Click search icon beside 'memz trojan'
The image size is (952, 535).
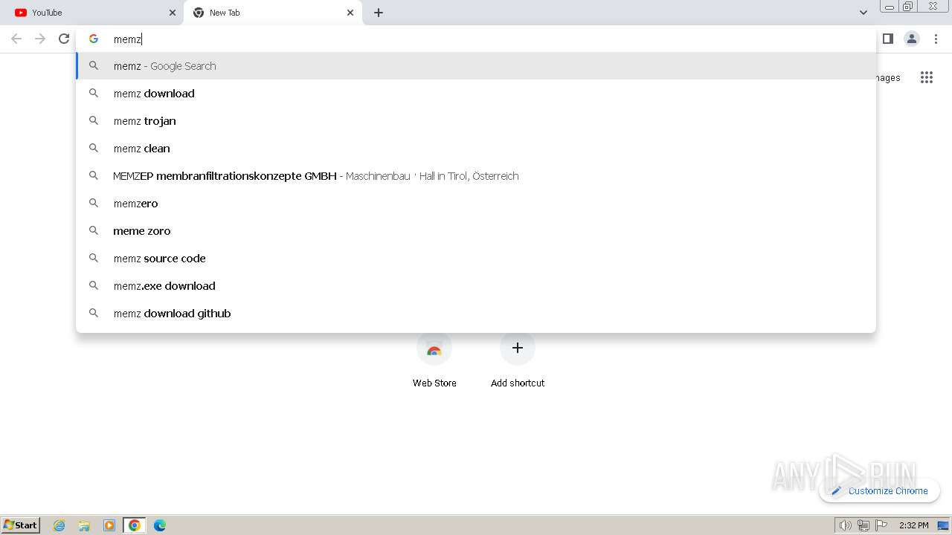94,120
